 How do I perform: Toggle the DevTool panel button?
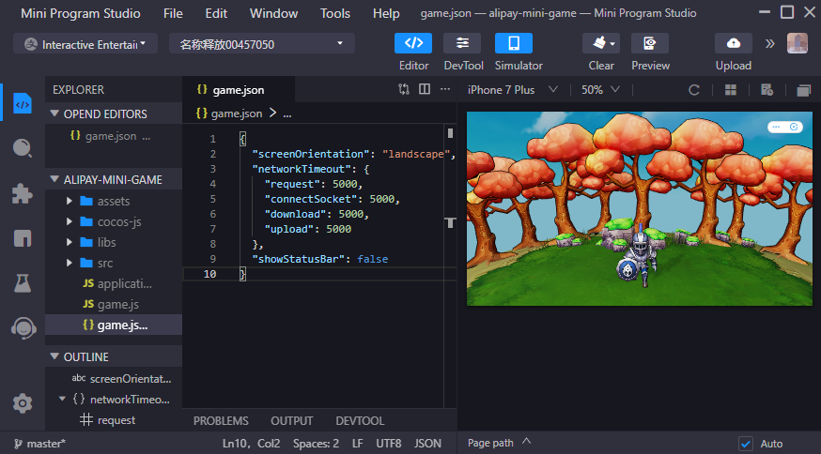[462, 44]
